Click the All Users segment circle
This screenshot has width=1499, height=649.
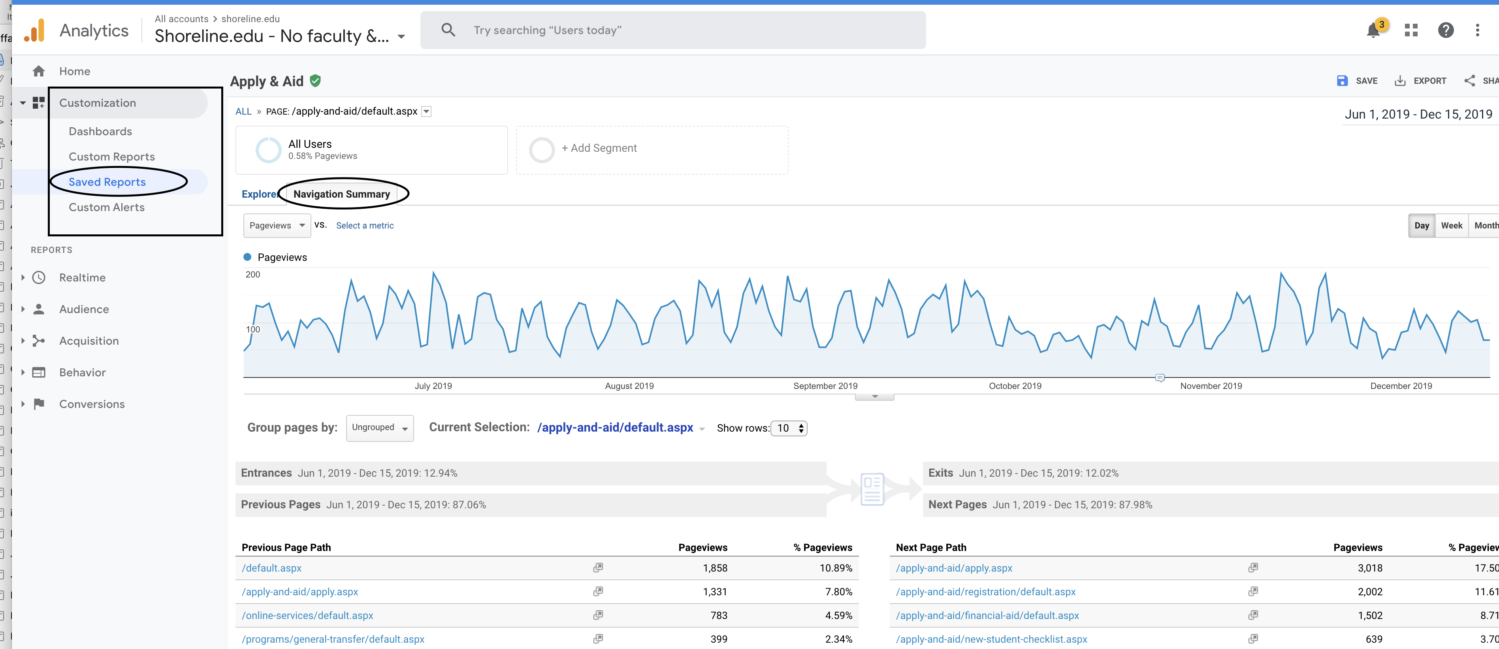(x=268, y=149)
